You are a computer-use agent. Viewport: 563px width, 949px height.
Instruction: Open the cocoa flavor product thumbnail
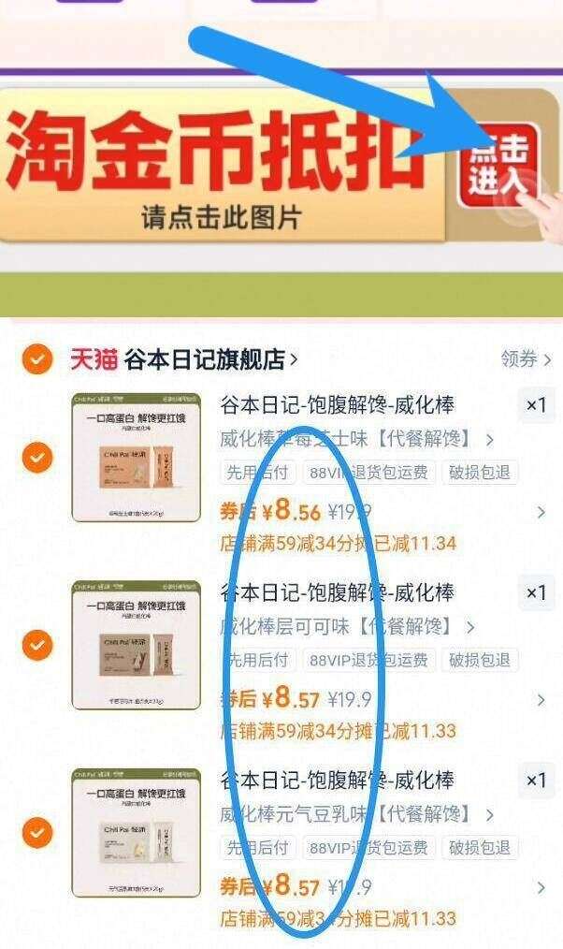[x=136, y=645]
